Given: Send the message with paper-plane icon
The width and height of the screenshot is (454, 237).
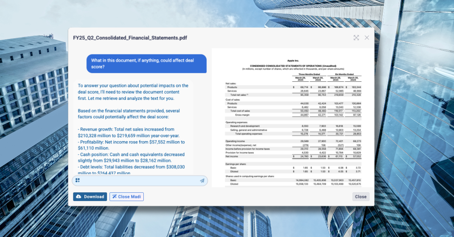Looking at the screenshot, I should (202, 181).
